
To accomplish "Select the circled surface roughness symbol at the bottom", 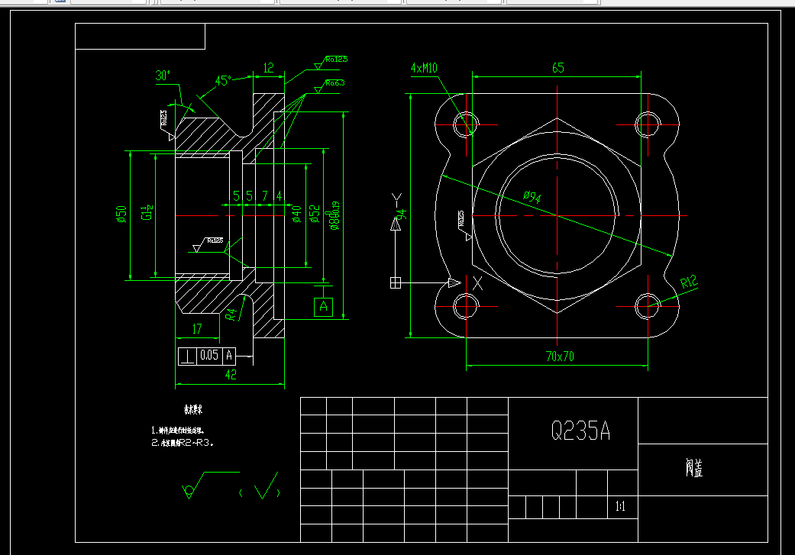I will 210,485.
